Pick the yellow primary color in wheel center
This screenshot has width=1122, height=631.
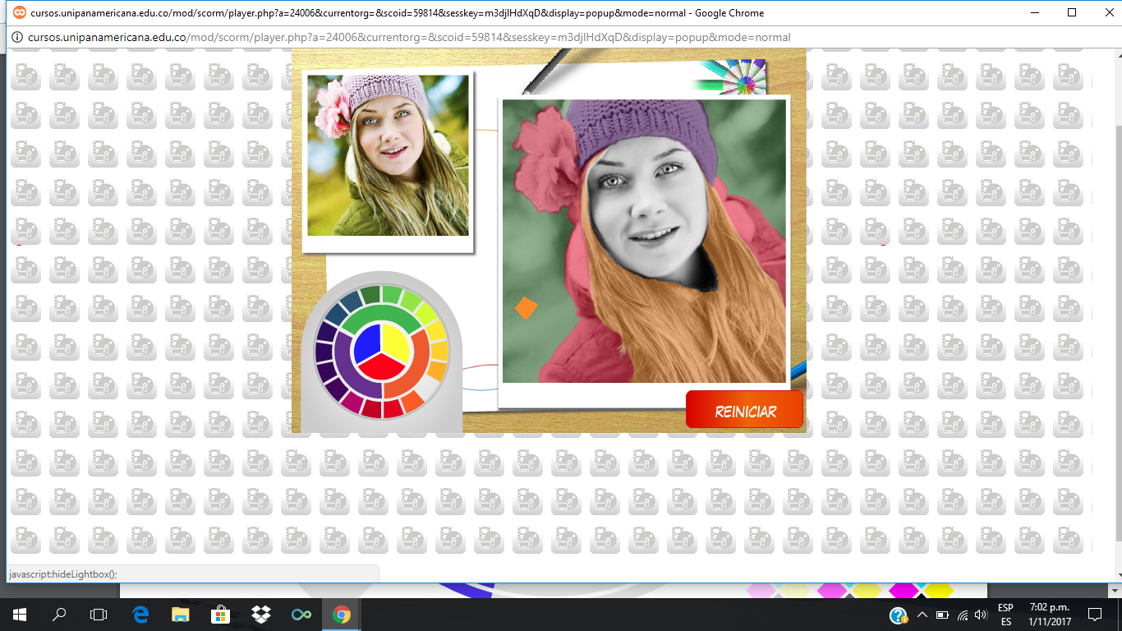(396, 342)
